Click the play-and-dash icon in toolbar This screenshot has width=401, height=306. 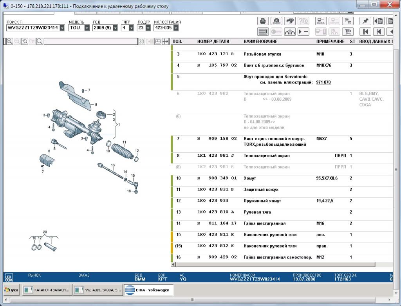point(303,32)
